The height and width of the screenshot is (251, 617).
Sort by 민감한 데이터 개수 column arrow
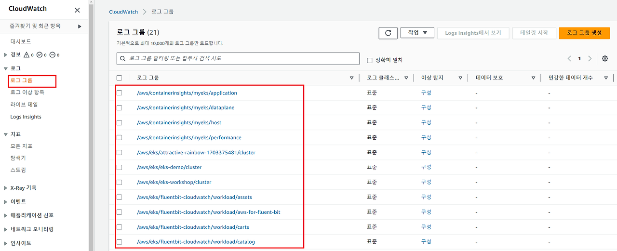pyautogui.click(x=605, y=78)
